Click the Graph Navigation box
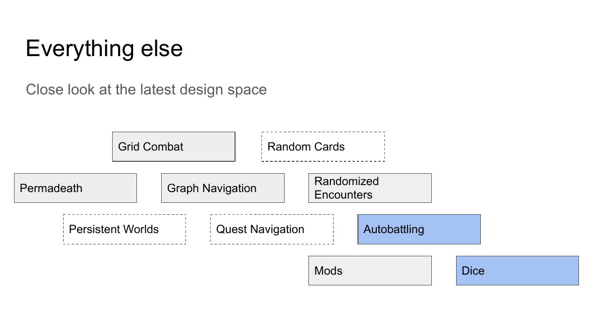Viewport: 593px width, 334px height. [223, 188]
